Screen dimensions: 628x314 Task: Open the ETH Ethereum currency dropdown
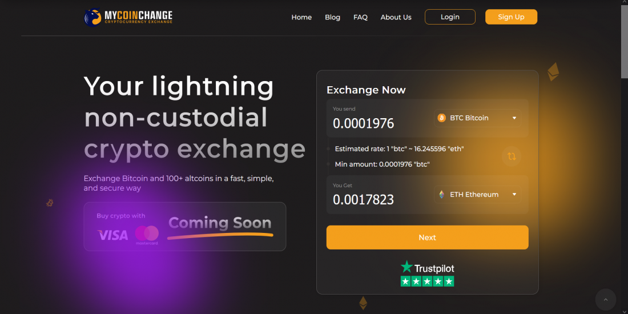coord(477,195)
